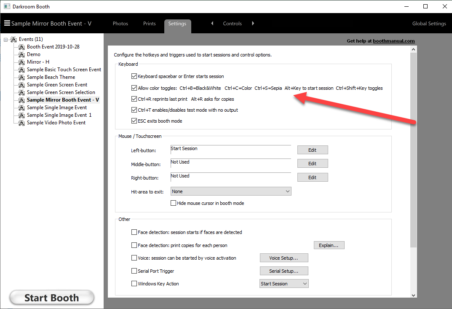Click the icon next to Demo event
Image resolution: width=452 pixels, height=309 pixels.
coord(21,54)
